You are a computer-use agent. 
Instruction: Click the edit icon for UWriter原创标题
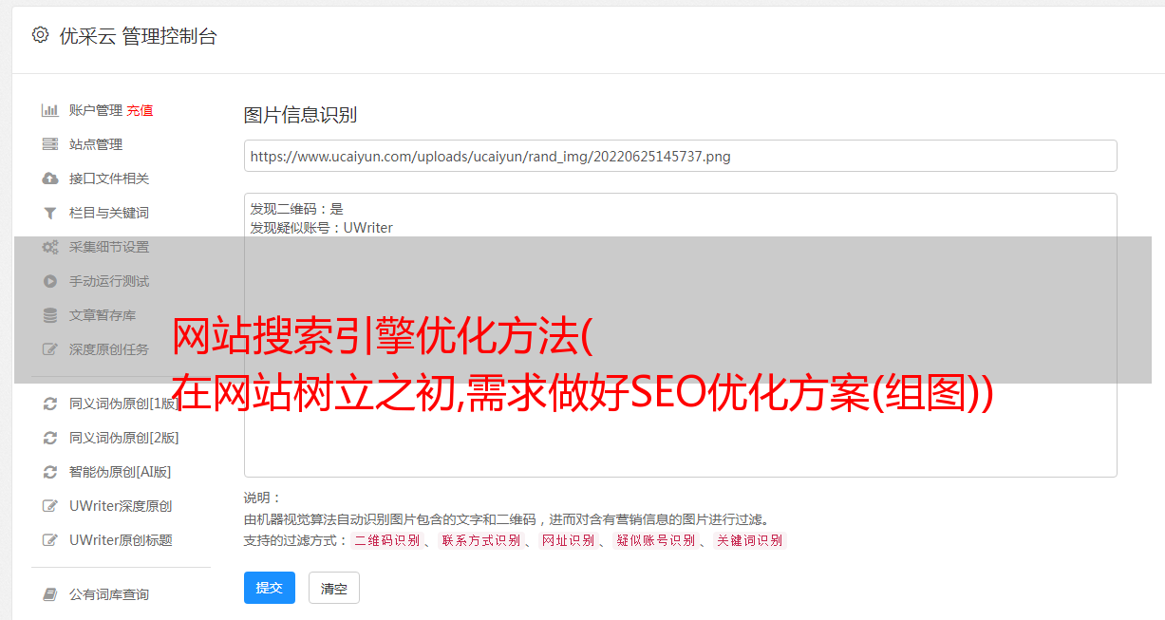pos(50,540)
